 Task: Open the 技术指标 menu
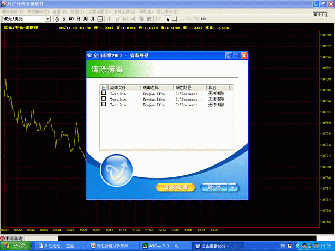(x=38, y=11)
